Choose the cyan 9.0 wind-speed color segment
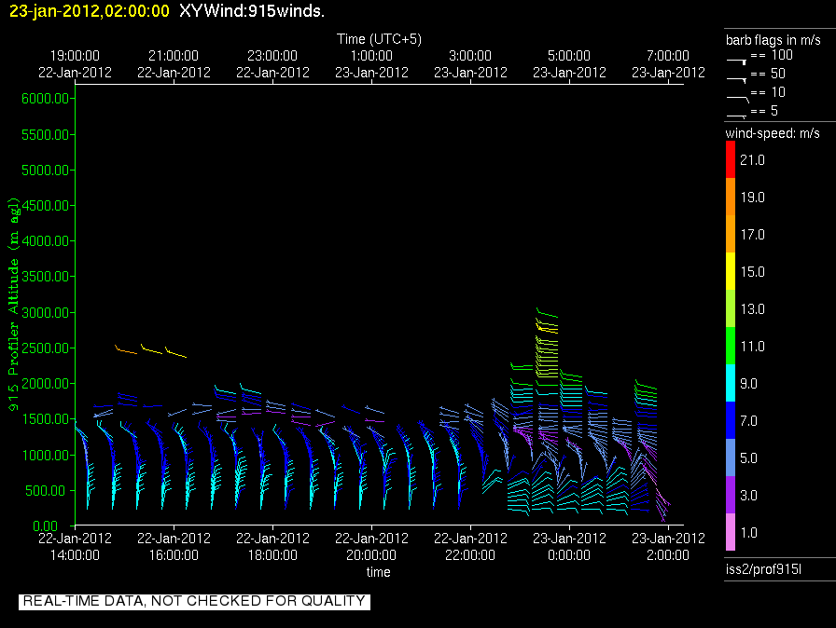Screen dimensions: 836x628 tap(731, 384)
